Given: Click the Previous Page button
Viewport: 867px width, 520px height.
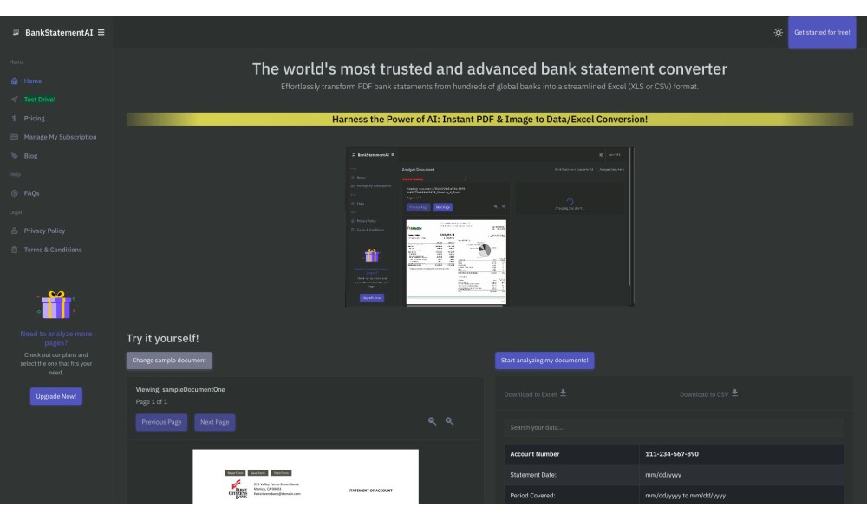Looking at the screenshot, I should point(161,422).
